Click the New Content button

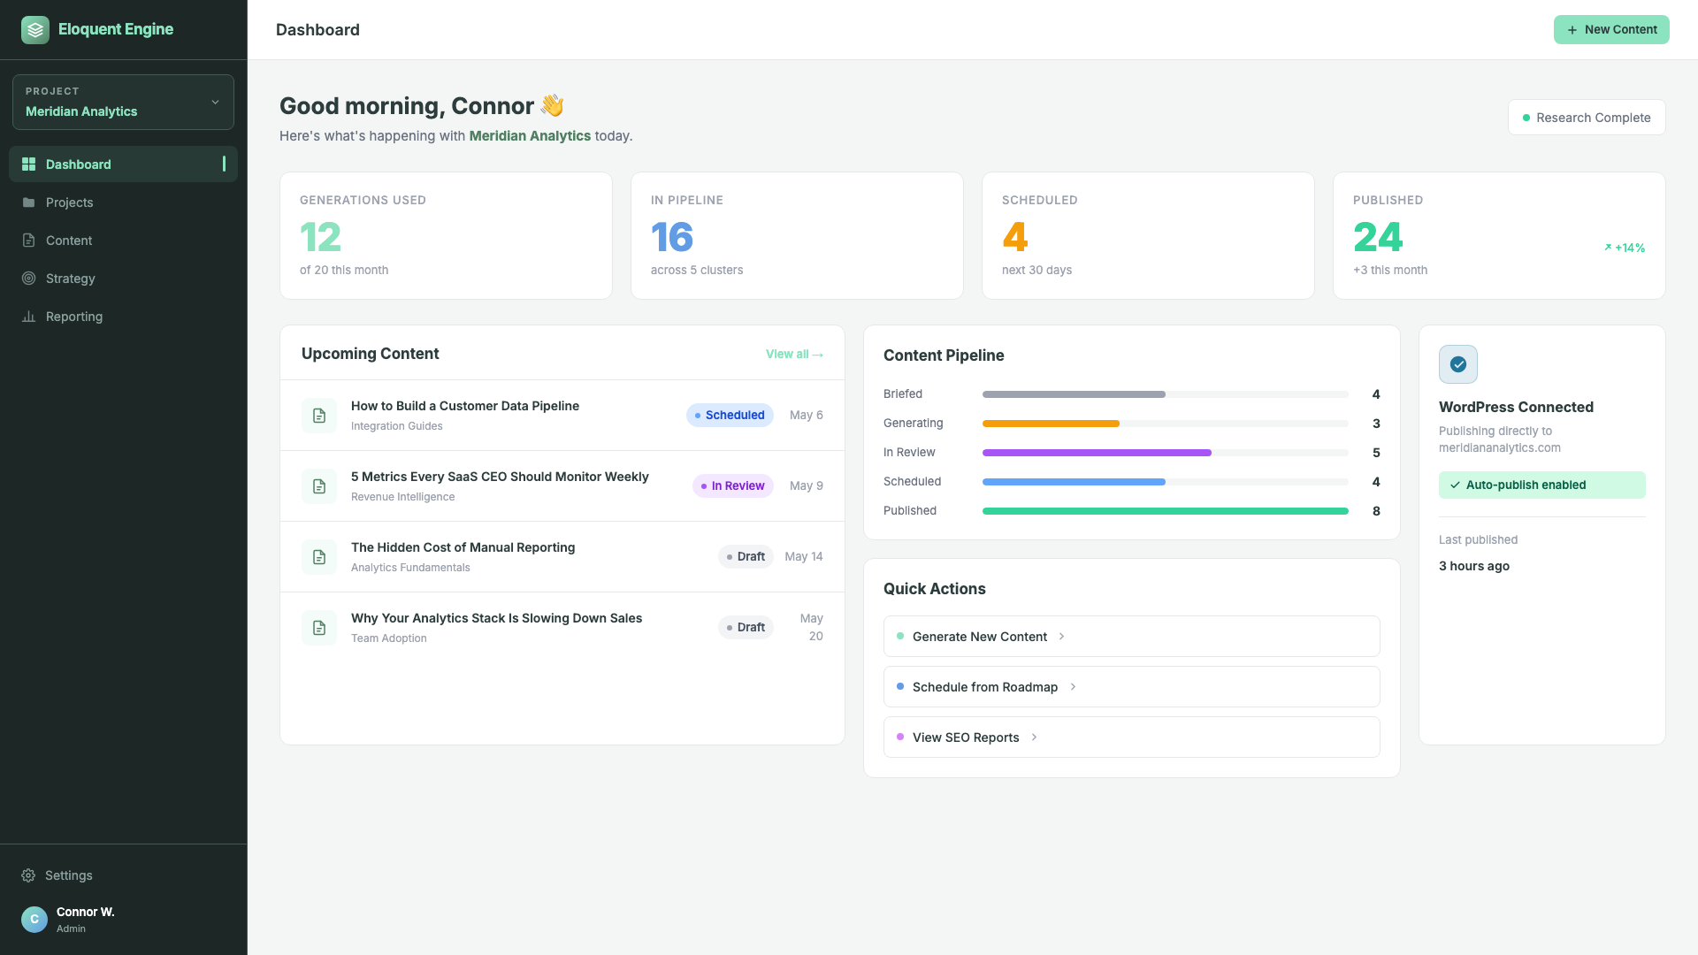point(1610,30)
